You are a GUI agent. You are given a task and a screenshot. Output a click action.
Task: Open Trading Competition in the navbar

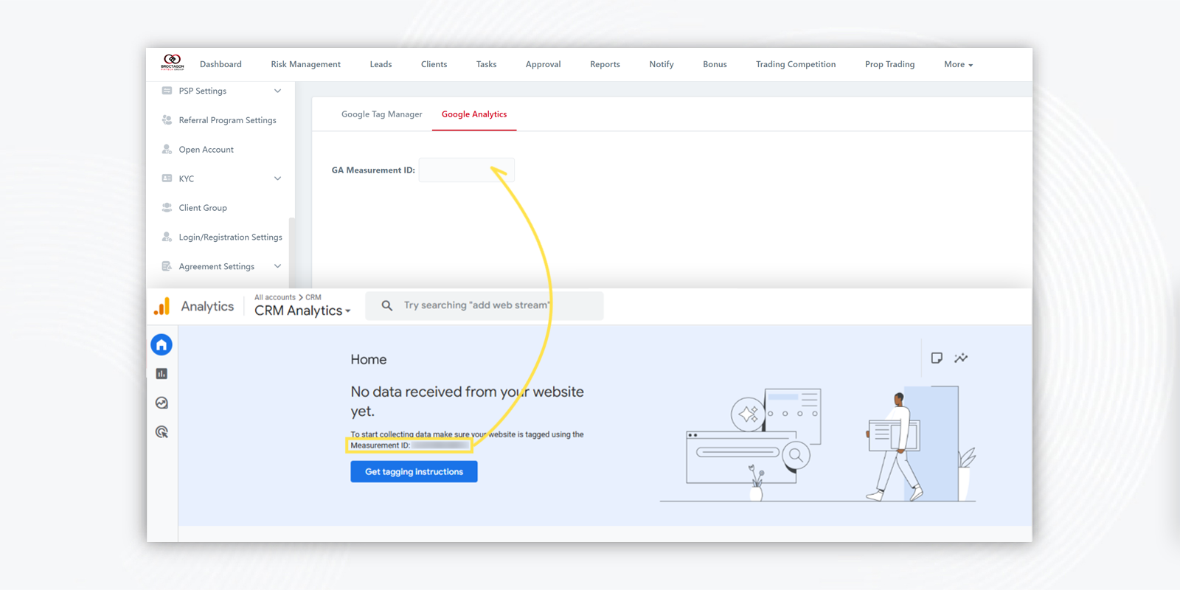pos(796,64)
